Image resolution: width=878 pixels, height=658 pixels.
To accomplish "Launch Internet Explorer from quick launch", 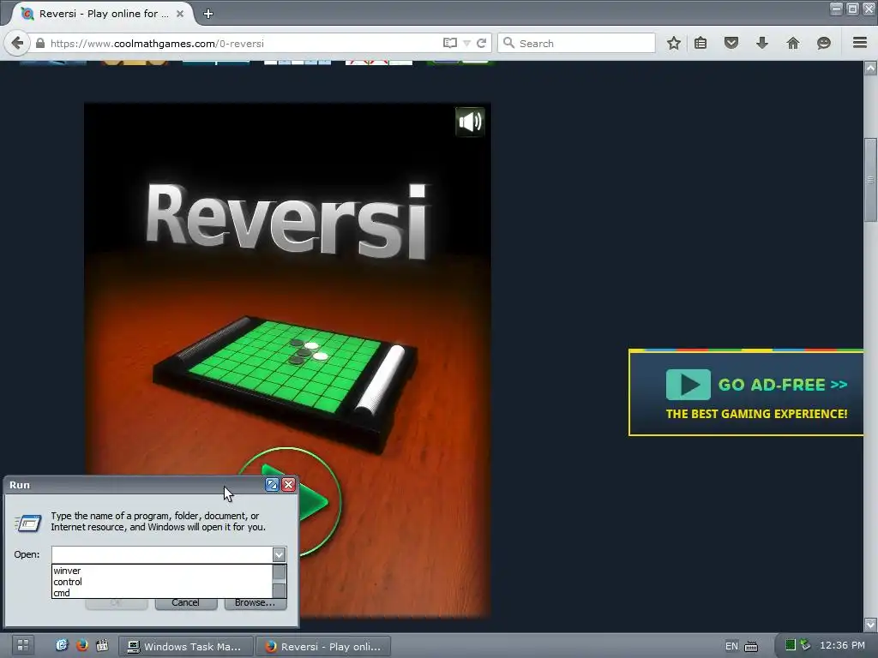I will 62,645.
